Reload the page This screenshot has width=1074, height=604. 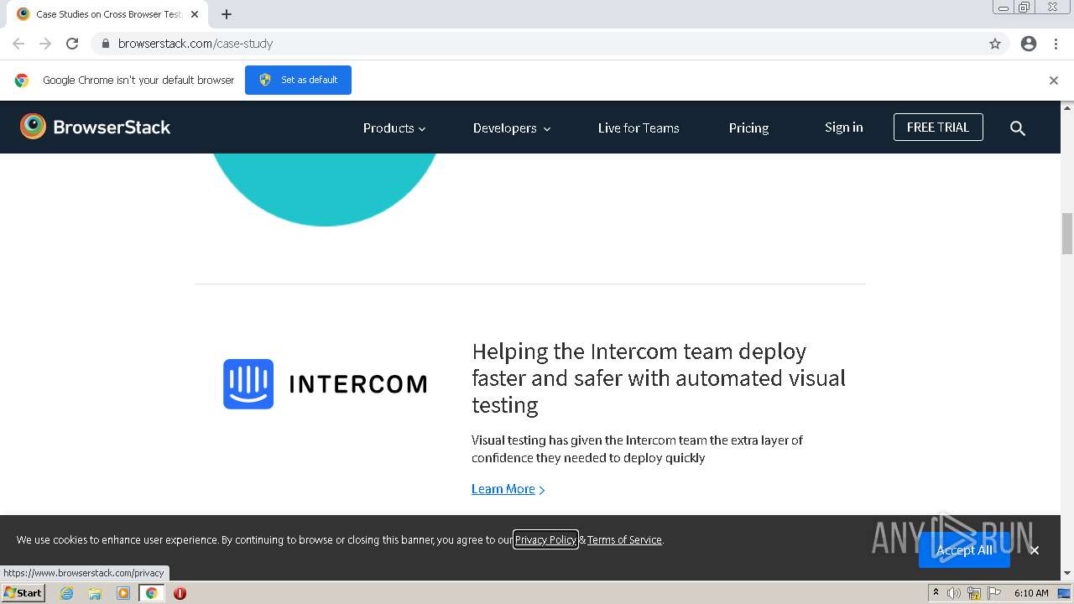coord(72,44)
